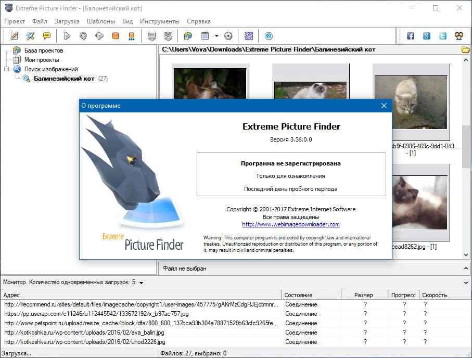Viewport: 472px width, 358px height.
Task: Click the monitor-with-picture download icon
Action: pos(168,36)
